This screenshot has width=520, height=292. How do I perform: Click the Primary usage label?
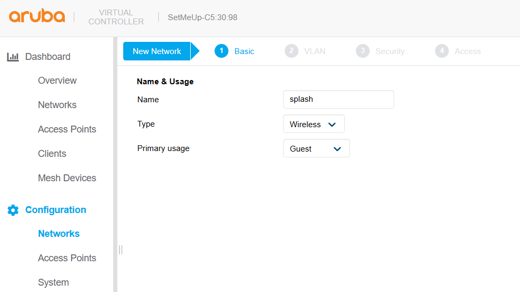pyautogui.click(x=163, y=148)
